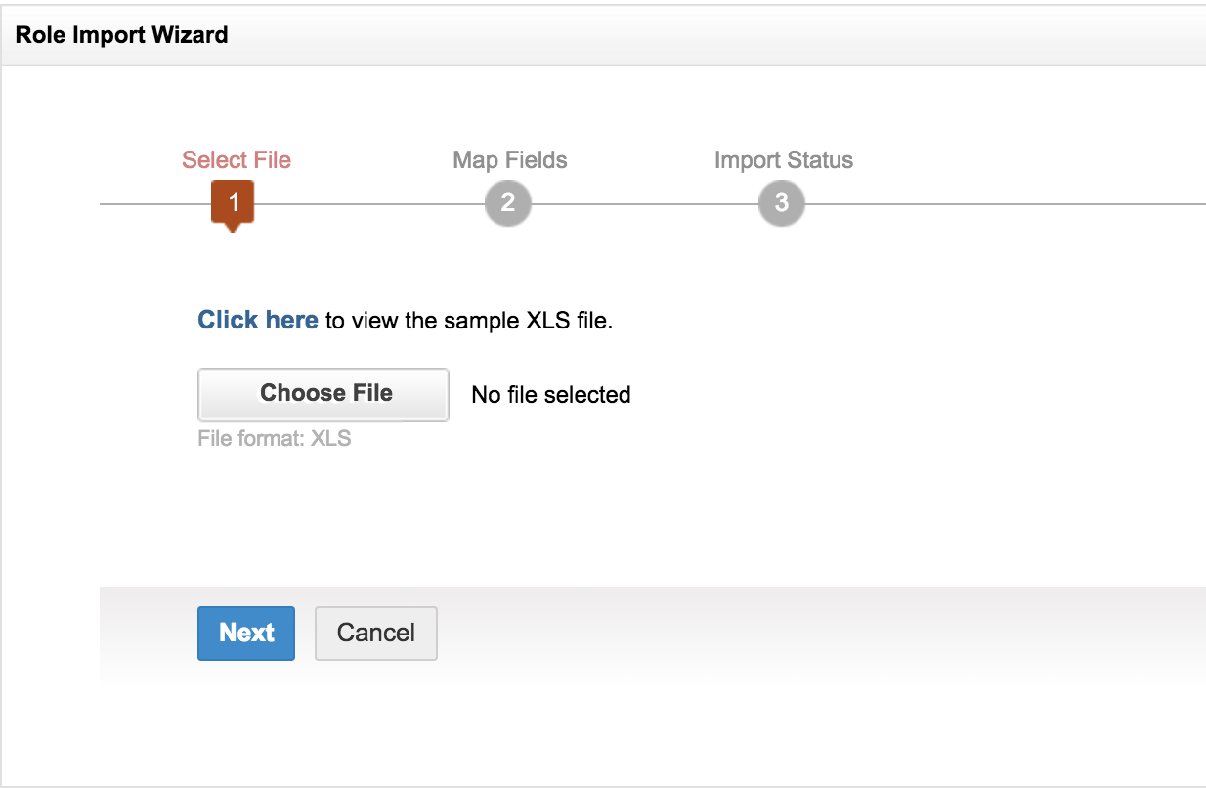The width and height of the screenshot is (1206, 788).
Task: Click the 'File format: XLS' hint
Action: 274,439
